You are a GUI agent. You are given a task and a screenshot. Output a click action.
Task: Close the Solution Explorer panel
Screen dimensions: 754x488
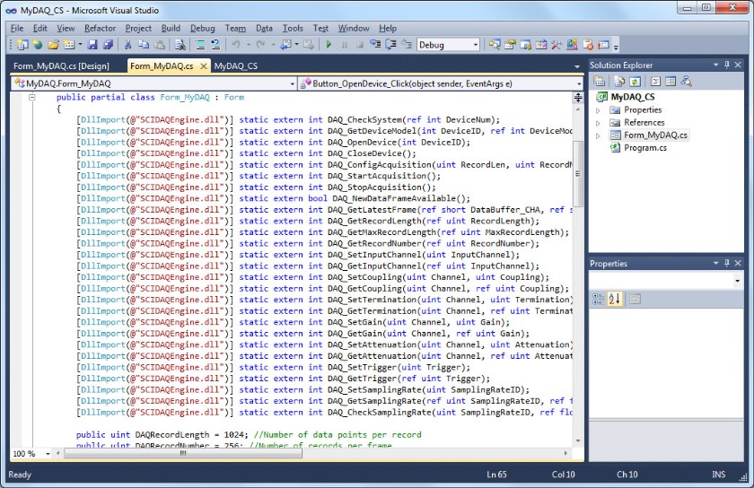(x=738, y=65)
